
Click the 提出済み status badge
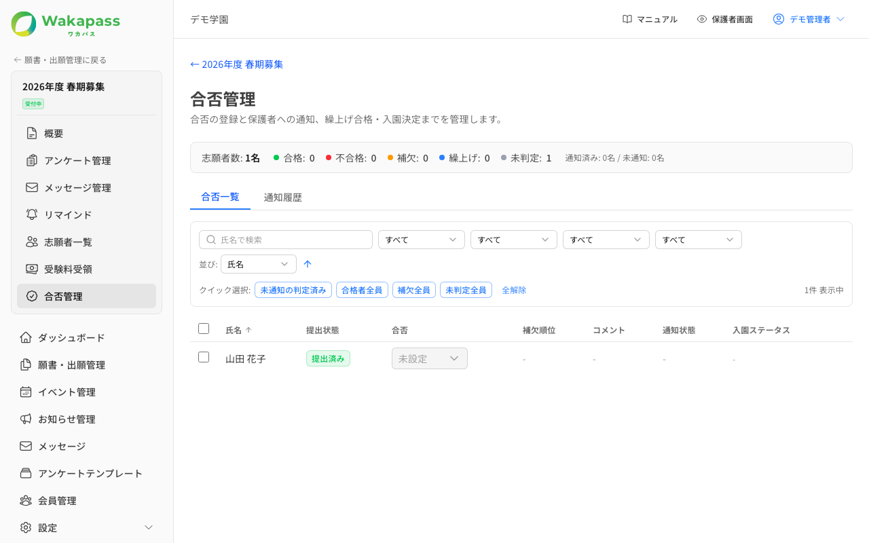328,358
